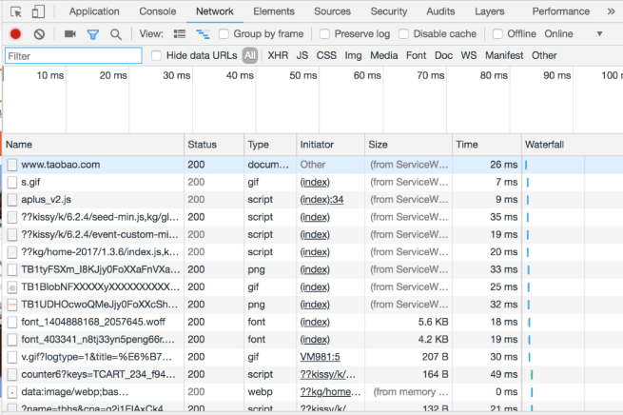Sort by the Time column header
This screenshot has width=623, height=415.
pyautogui.click(x=487, y=145)
